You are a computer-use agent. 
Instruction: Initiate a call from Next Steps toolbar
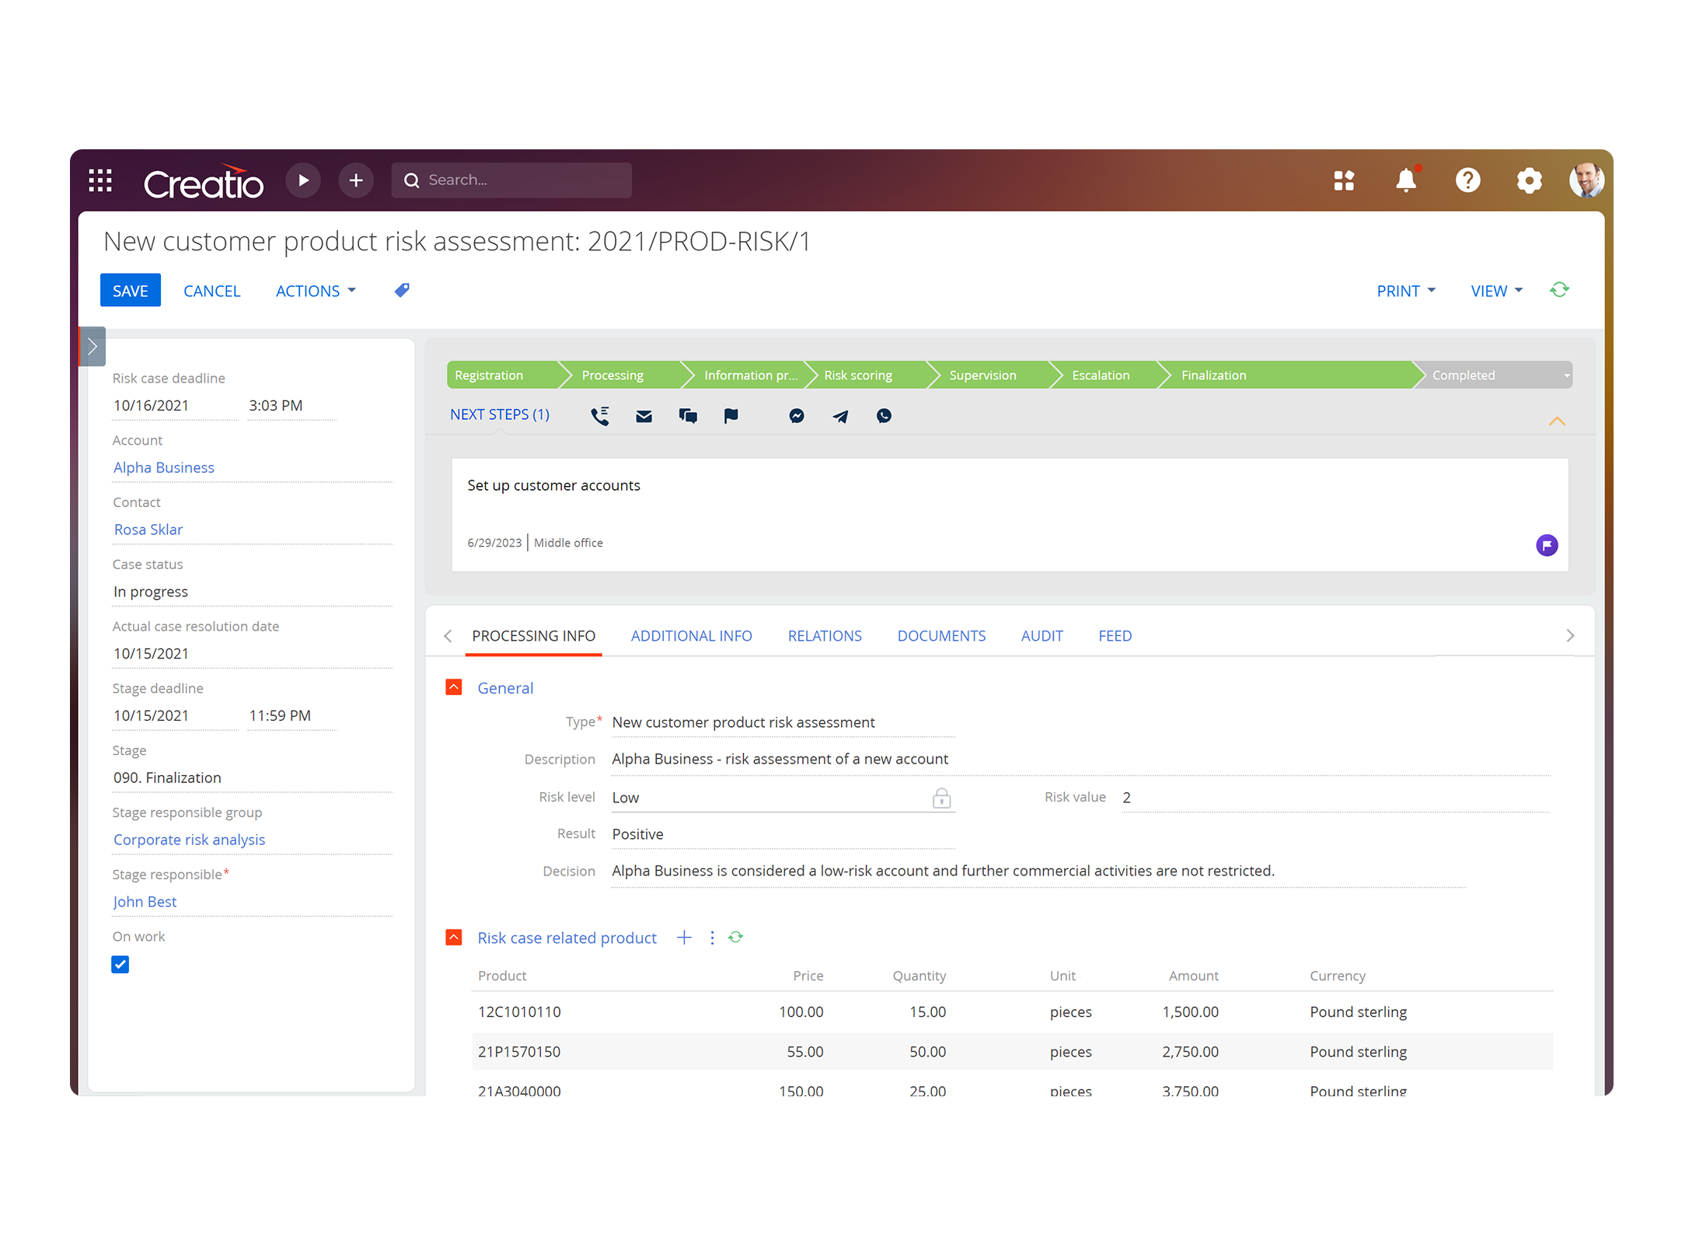tap(599, 416)
